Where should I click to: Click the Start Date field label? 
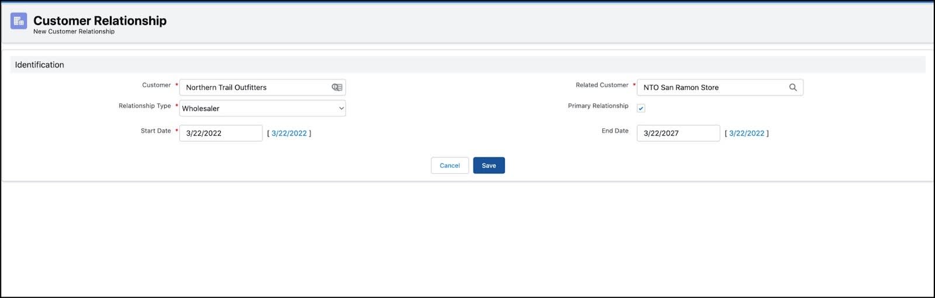click(156, 131)
